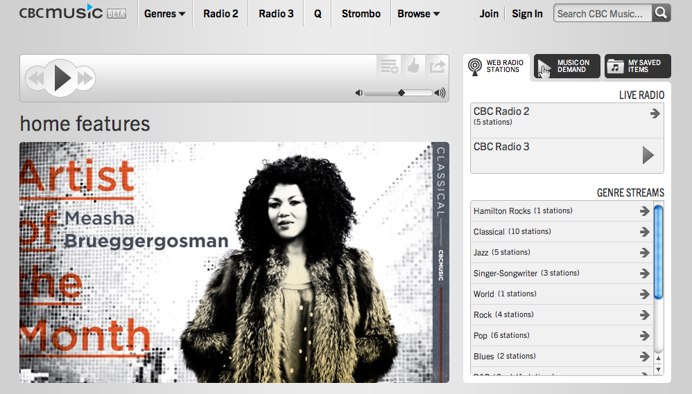This screenshot has height=394, width=692.
Task: Start playback with the play button
Action: click(x=62, y=78)
